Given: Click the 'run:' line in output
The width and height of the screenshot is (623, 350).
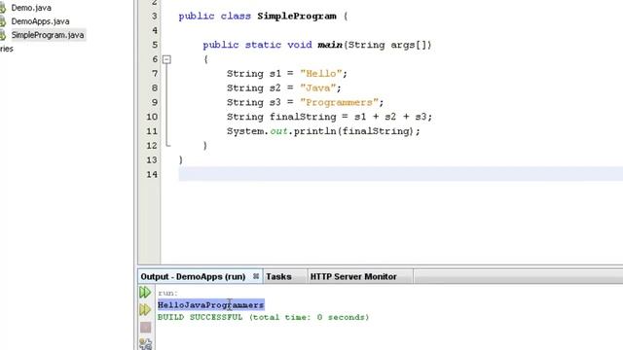Looking at the screenshot, I should point(167,294).
